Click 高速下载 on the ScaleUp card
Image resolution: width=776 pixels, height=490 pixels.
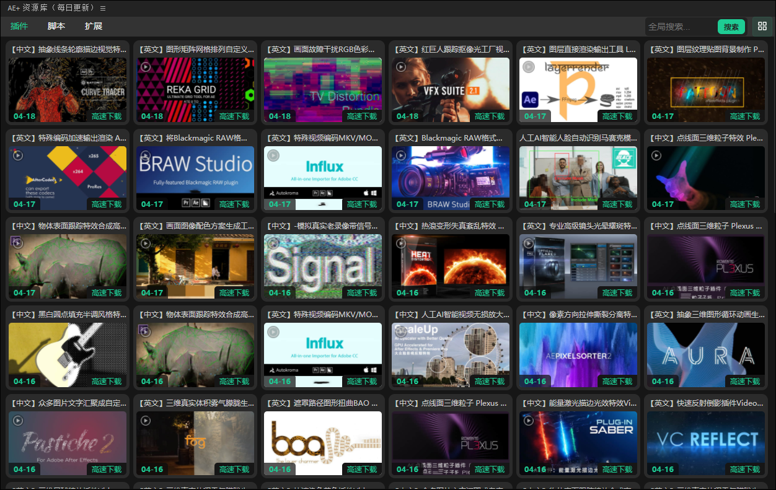[x=490, y=382]
